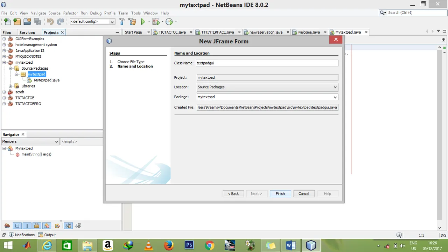Click the Search (Ctrl+I) box
448x252 pixels.
[x=413, y=13]
